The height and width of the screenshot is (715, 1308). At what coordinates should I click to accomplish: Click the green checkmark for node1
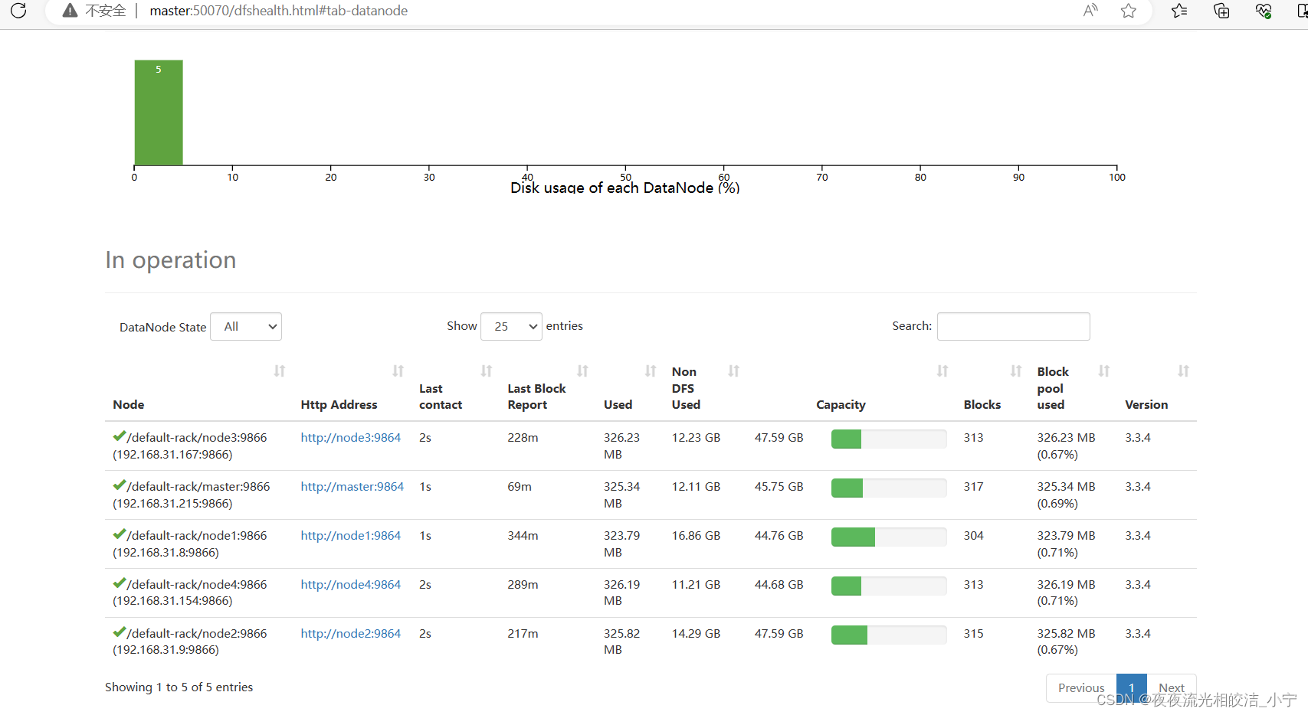pos(120,534)
